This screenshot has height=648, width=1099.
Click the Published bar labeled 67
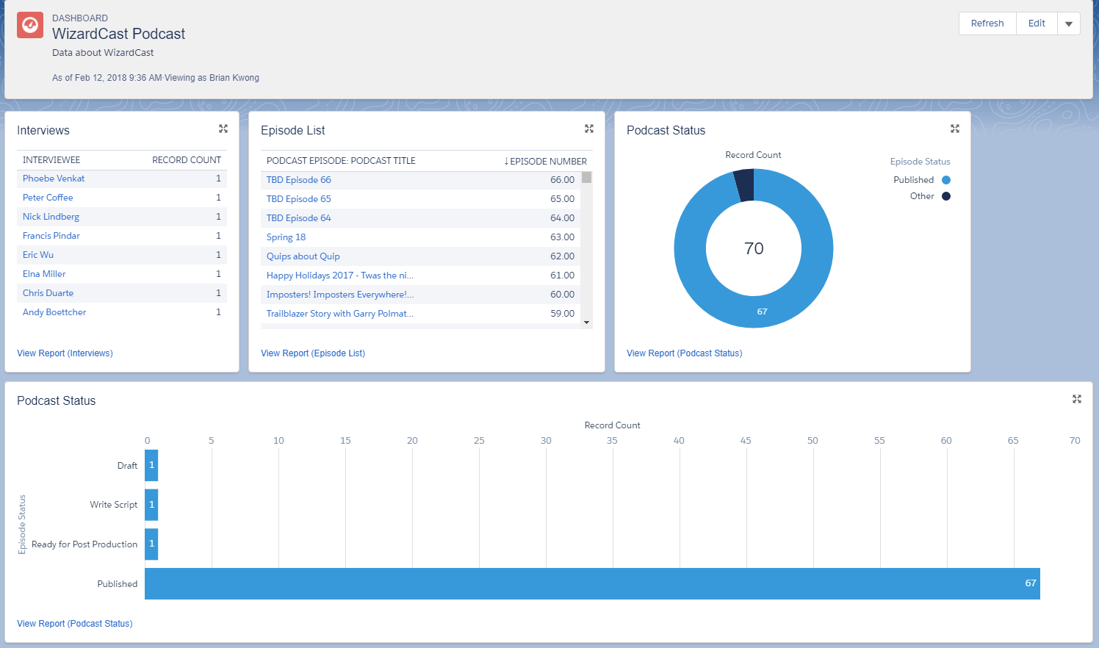click(x=592, y=583)
